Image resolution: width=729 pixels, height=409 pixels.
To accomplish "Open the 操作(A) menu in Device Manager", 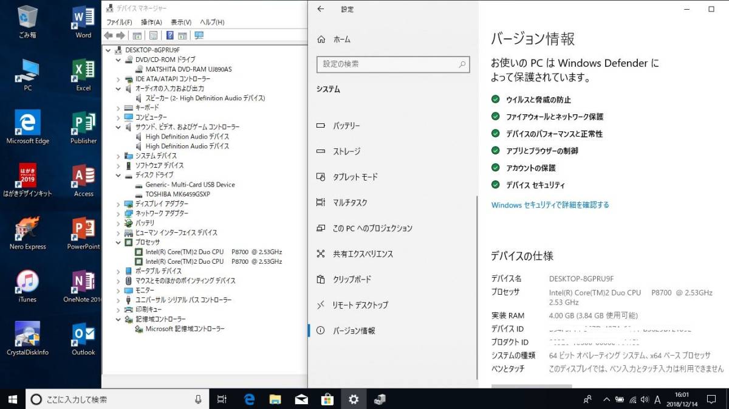I will pos(151,21).
